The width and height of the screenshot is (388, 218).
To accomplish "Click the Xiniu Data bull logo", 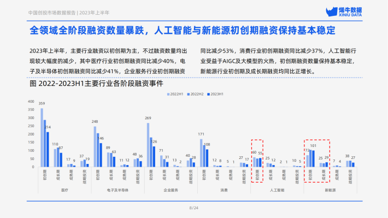I will (344, 11).
